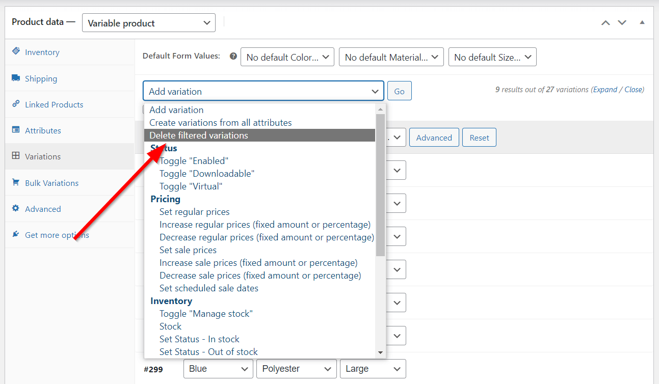Click the Reset button
The height and width of the screenshot is (384, 659).
point(479,138)
